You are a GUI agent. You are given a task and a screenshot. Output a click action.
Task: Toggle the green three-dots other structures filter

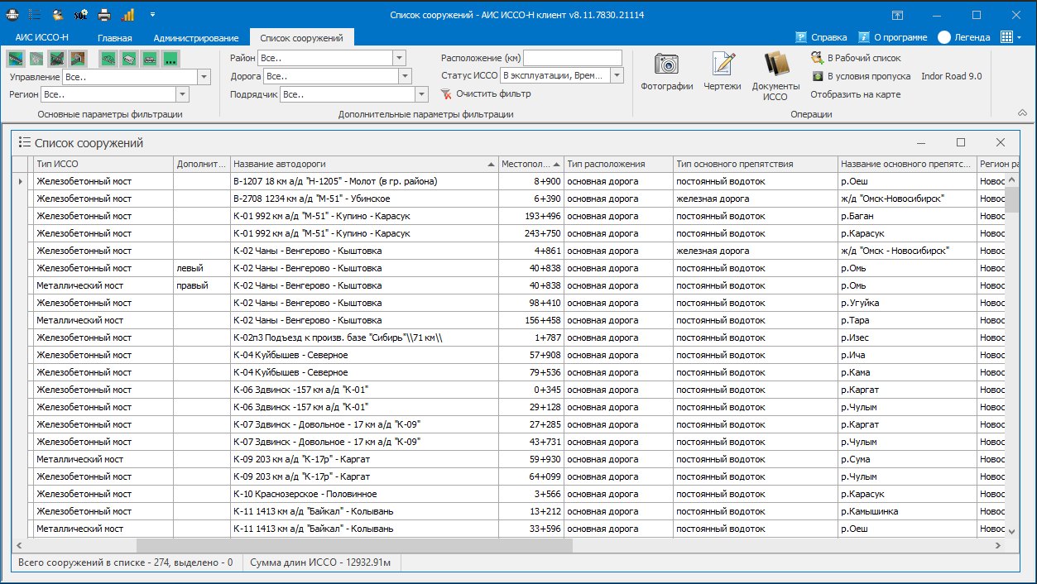(x=170, y=58)
